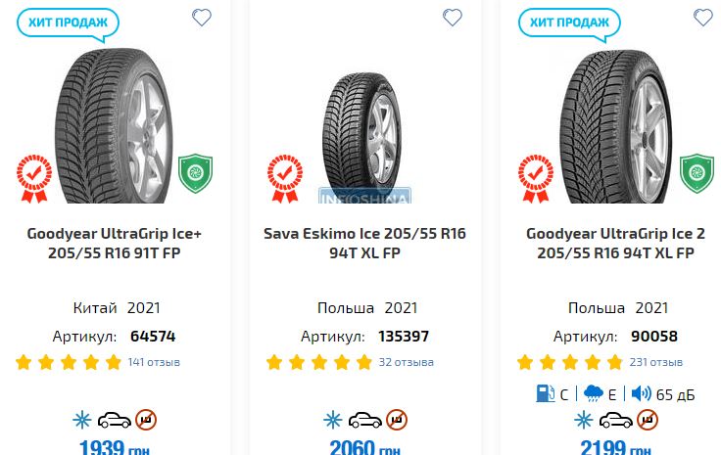Favorite the Goodyear UltraGrip Ice 2 heart

coord(703,18)
